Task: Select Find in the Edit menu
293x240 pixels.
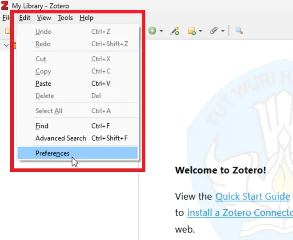Action: [x=77, y=126]
